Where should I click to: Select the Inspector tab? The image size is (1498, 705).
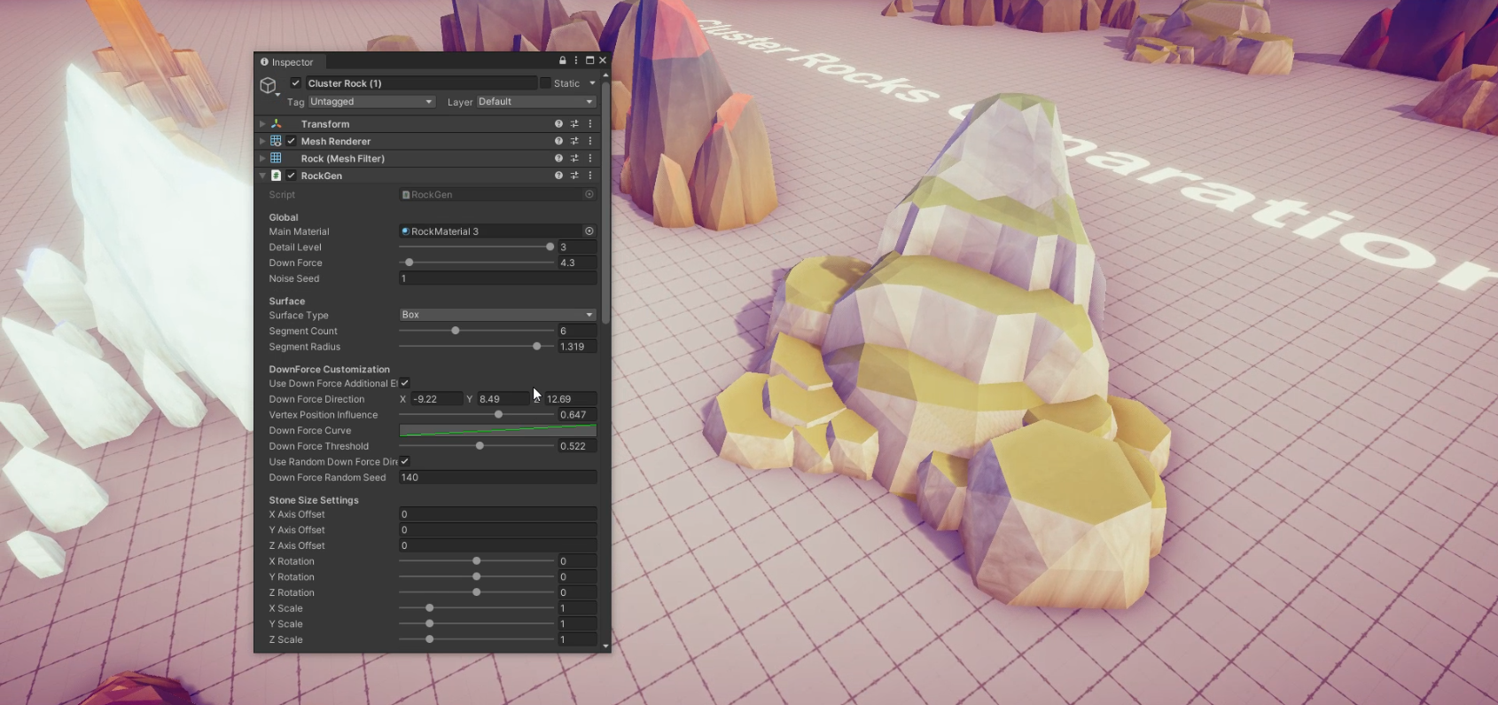(287, 62)
